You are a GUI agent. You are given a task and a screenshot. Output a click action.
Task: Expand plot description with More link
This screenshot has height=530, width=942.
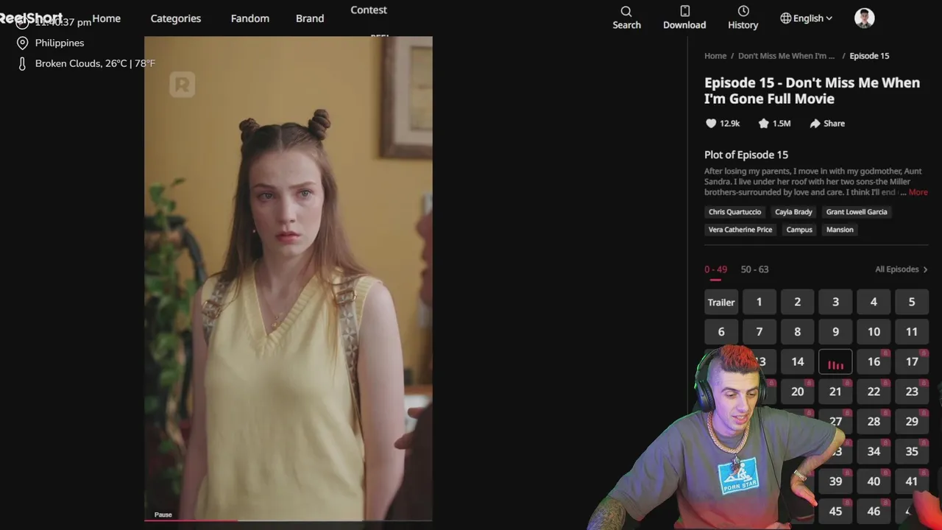point(918,192)
